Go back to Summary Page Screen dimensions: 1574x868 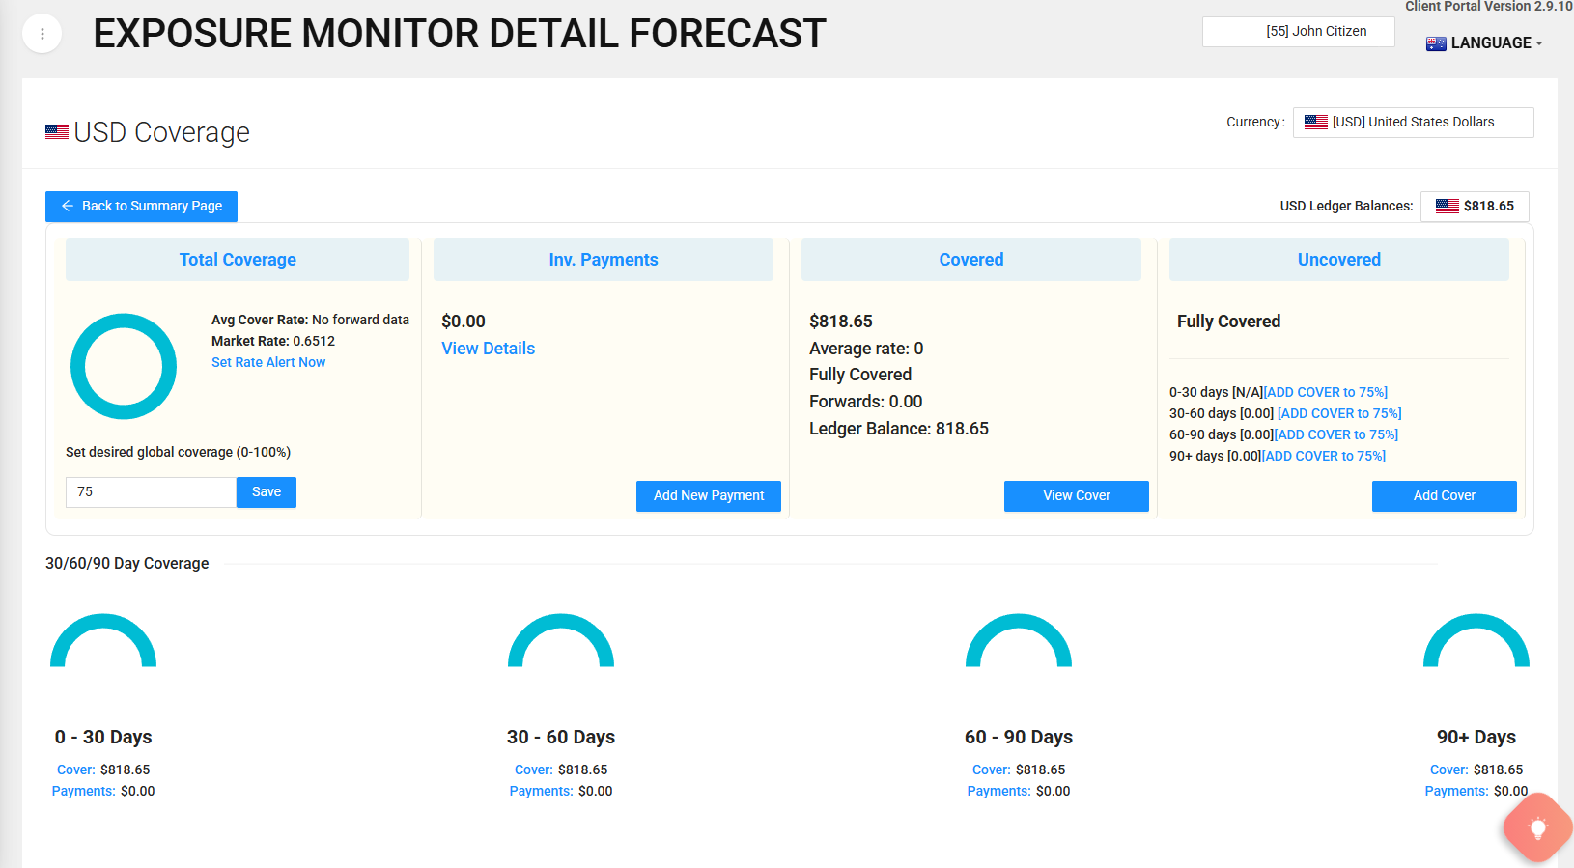pos(142,206)
